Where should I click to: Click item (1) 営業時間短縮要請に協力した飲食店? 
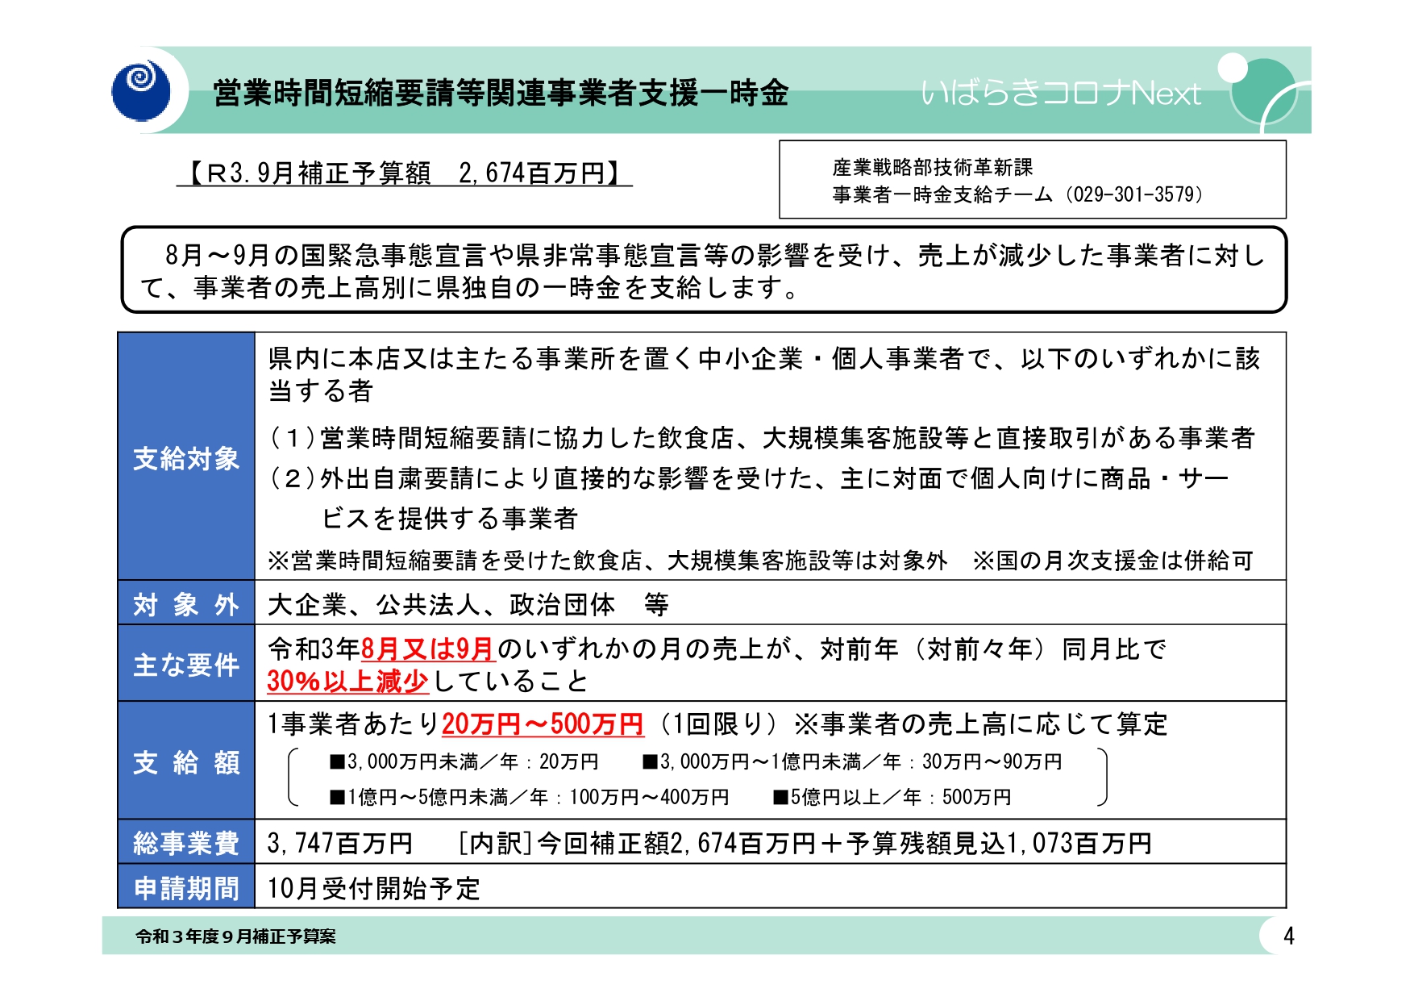[762, 438]
